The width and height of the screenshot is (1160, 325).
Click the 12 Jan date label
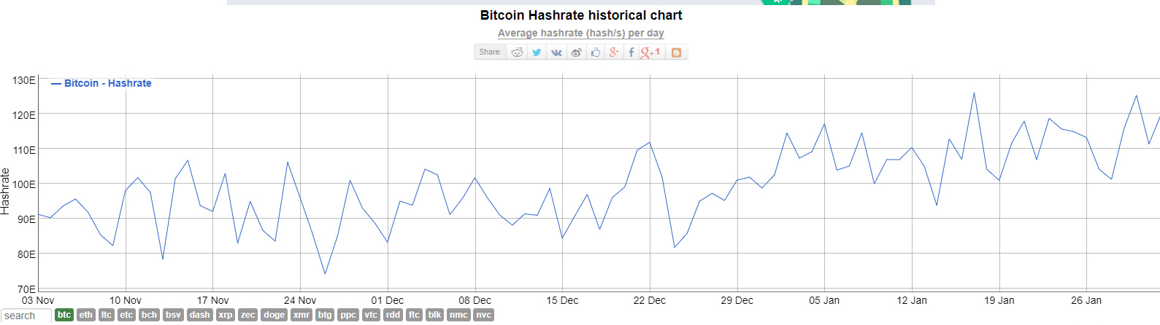click(x=912, y=300)
